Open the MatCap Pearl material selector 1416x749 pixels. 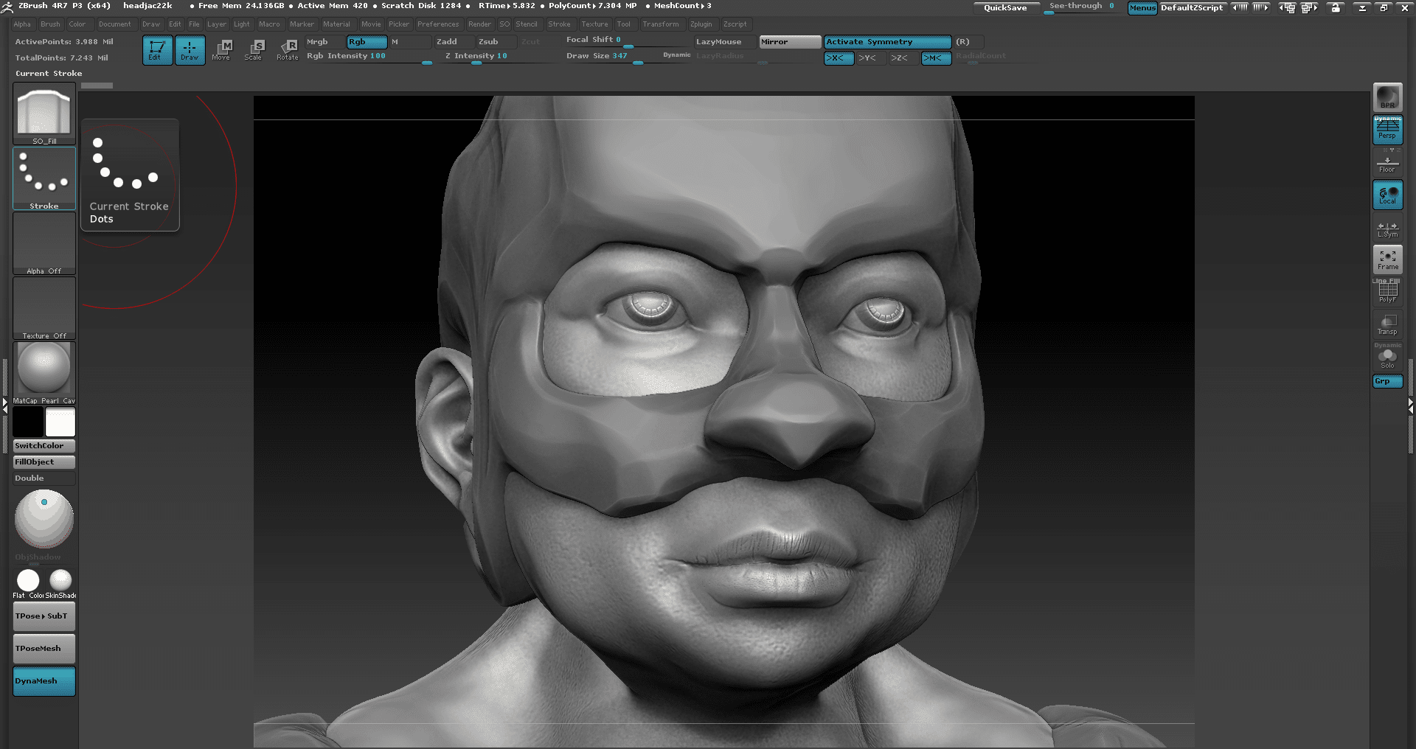click(x=44, y=367)
